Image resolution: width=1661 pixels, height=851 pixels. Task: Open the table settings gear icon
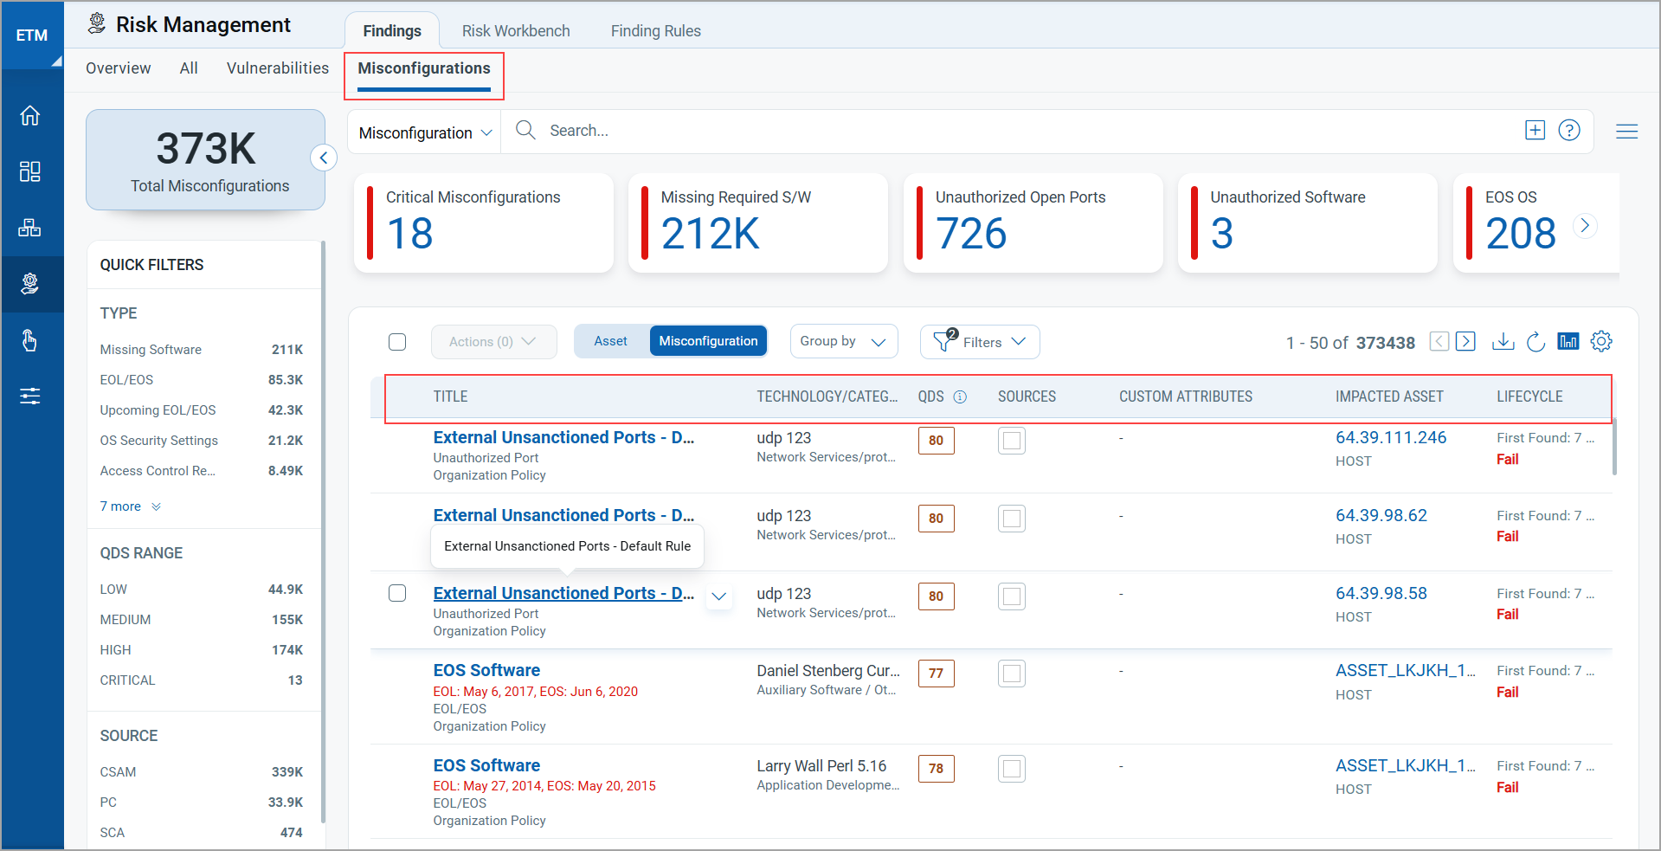pos(1601,341)
